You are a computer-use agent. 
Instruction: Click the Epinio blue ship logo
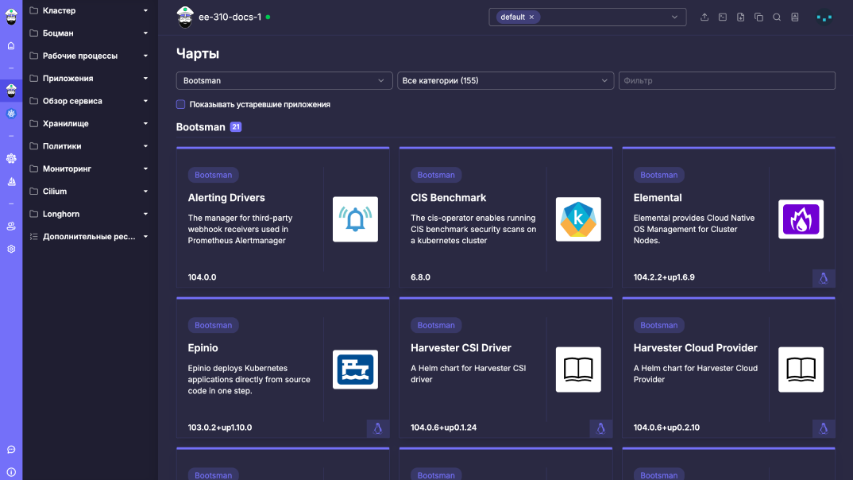355,370
